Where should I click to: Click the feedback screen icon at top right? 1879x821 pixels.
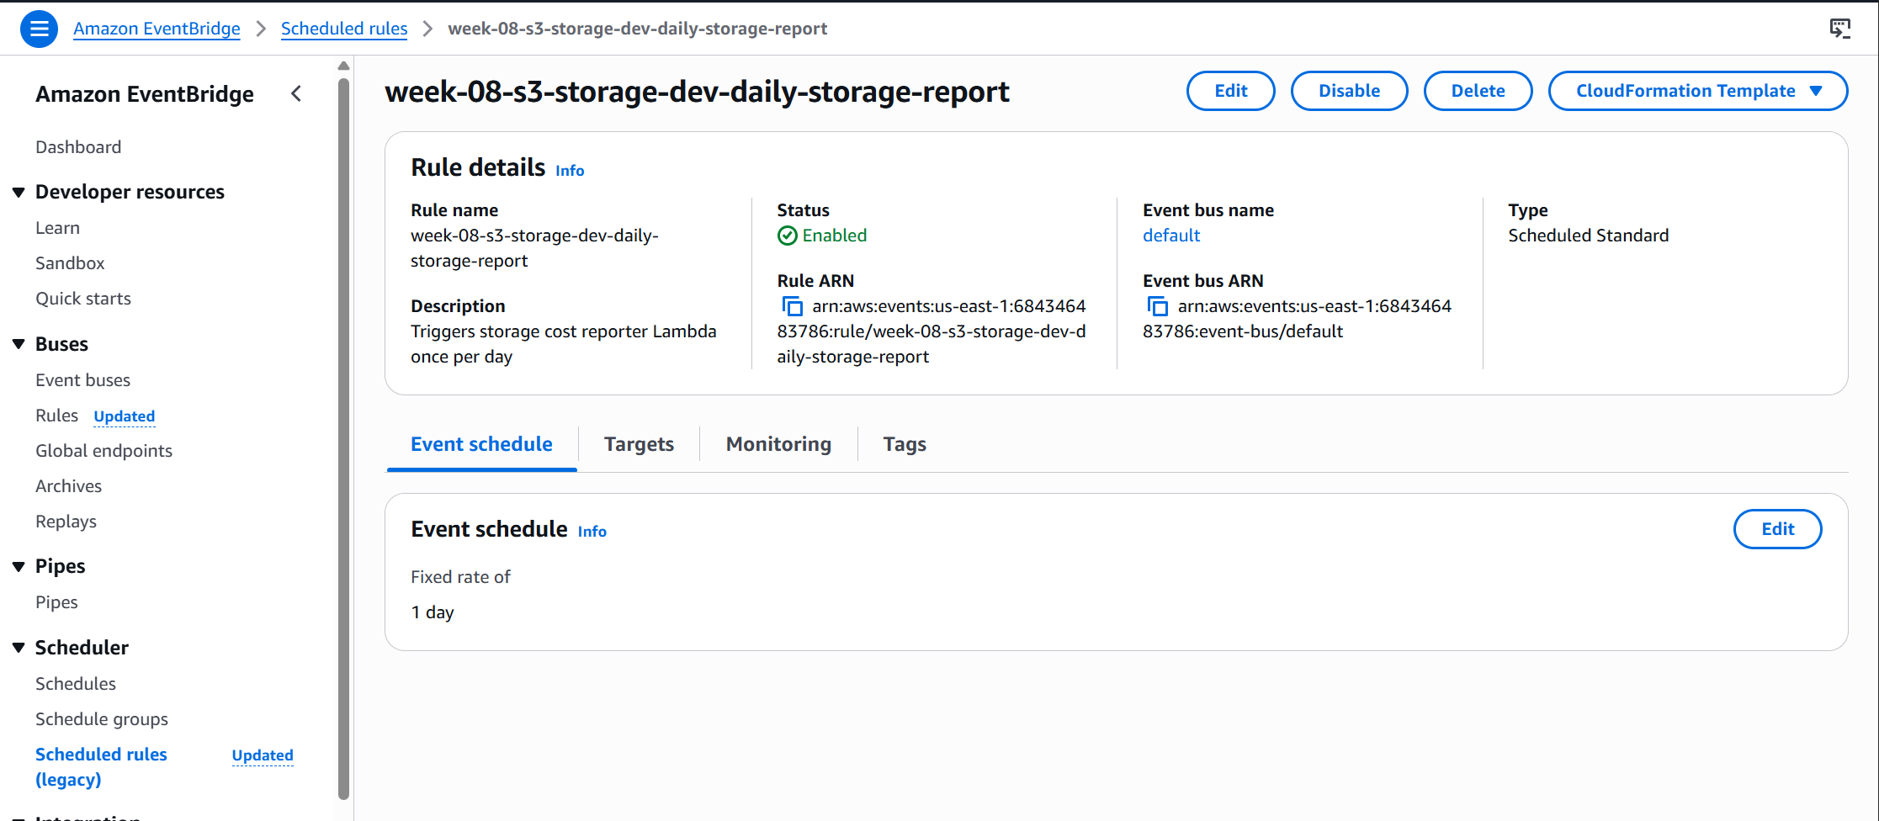pos(1840,29)
